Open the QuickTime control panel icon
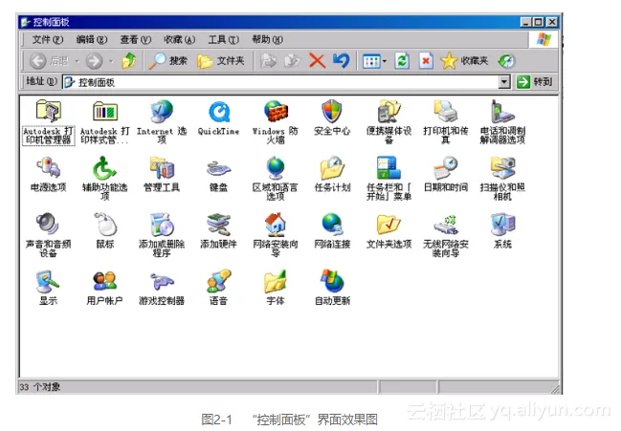 tap(218, 111)
